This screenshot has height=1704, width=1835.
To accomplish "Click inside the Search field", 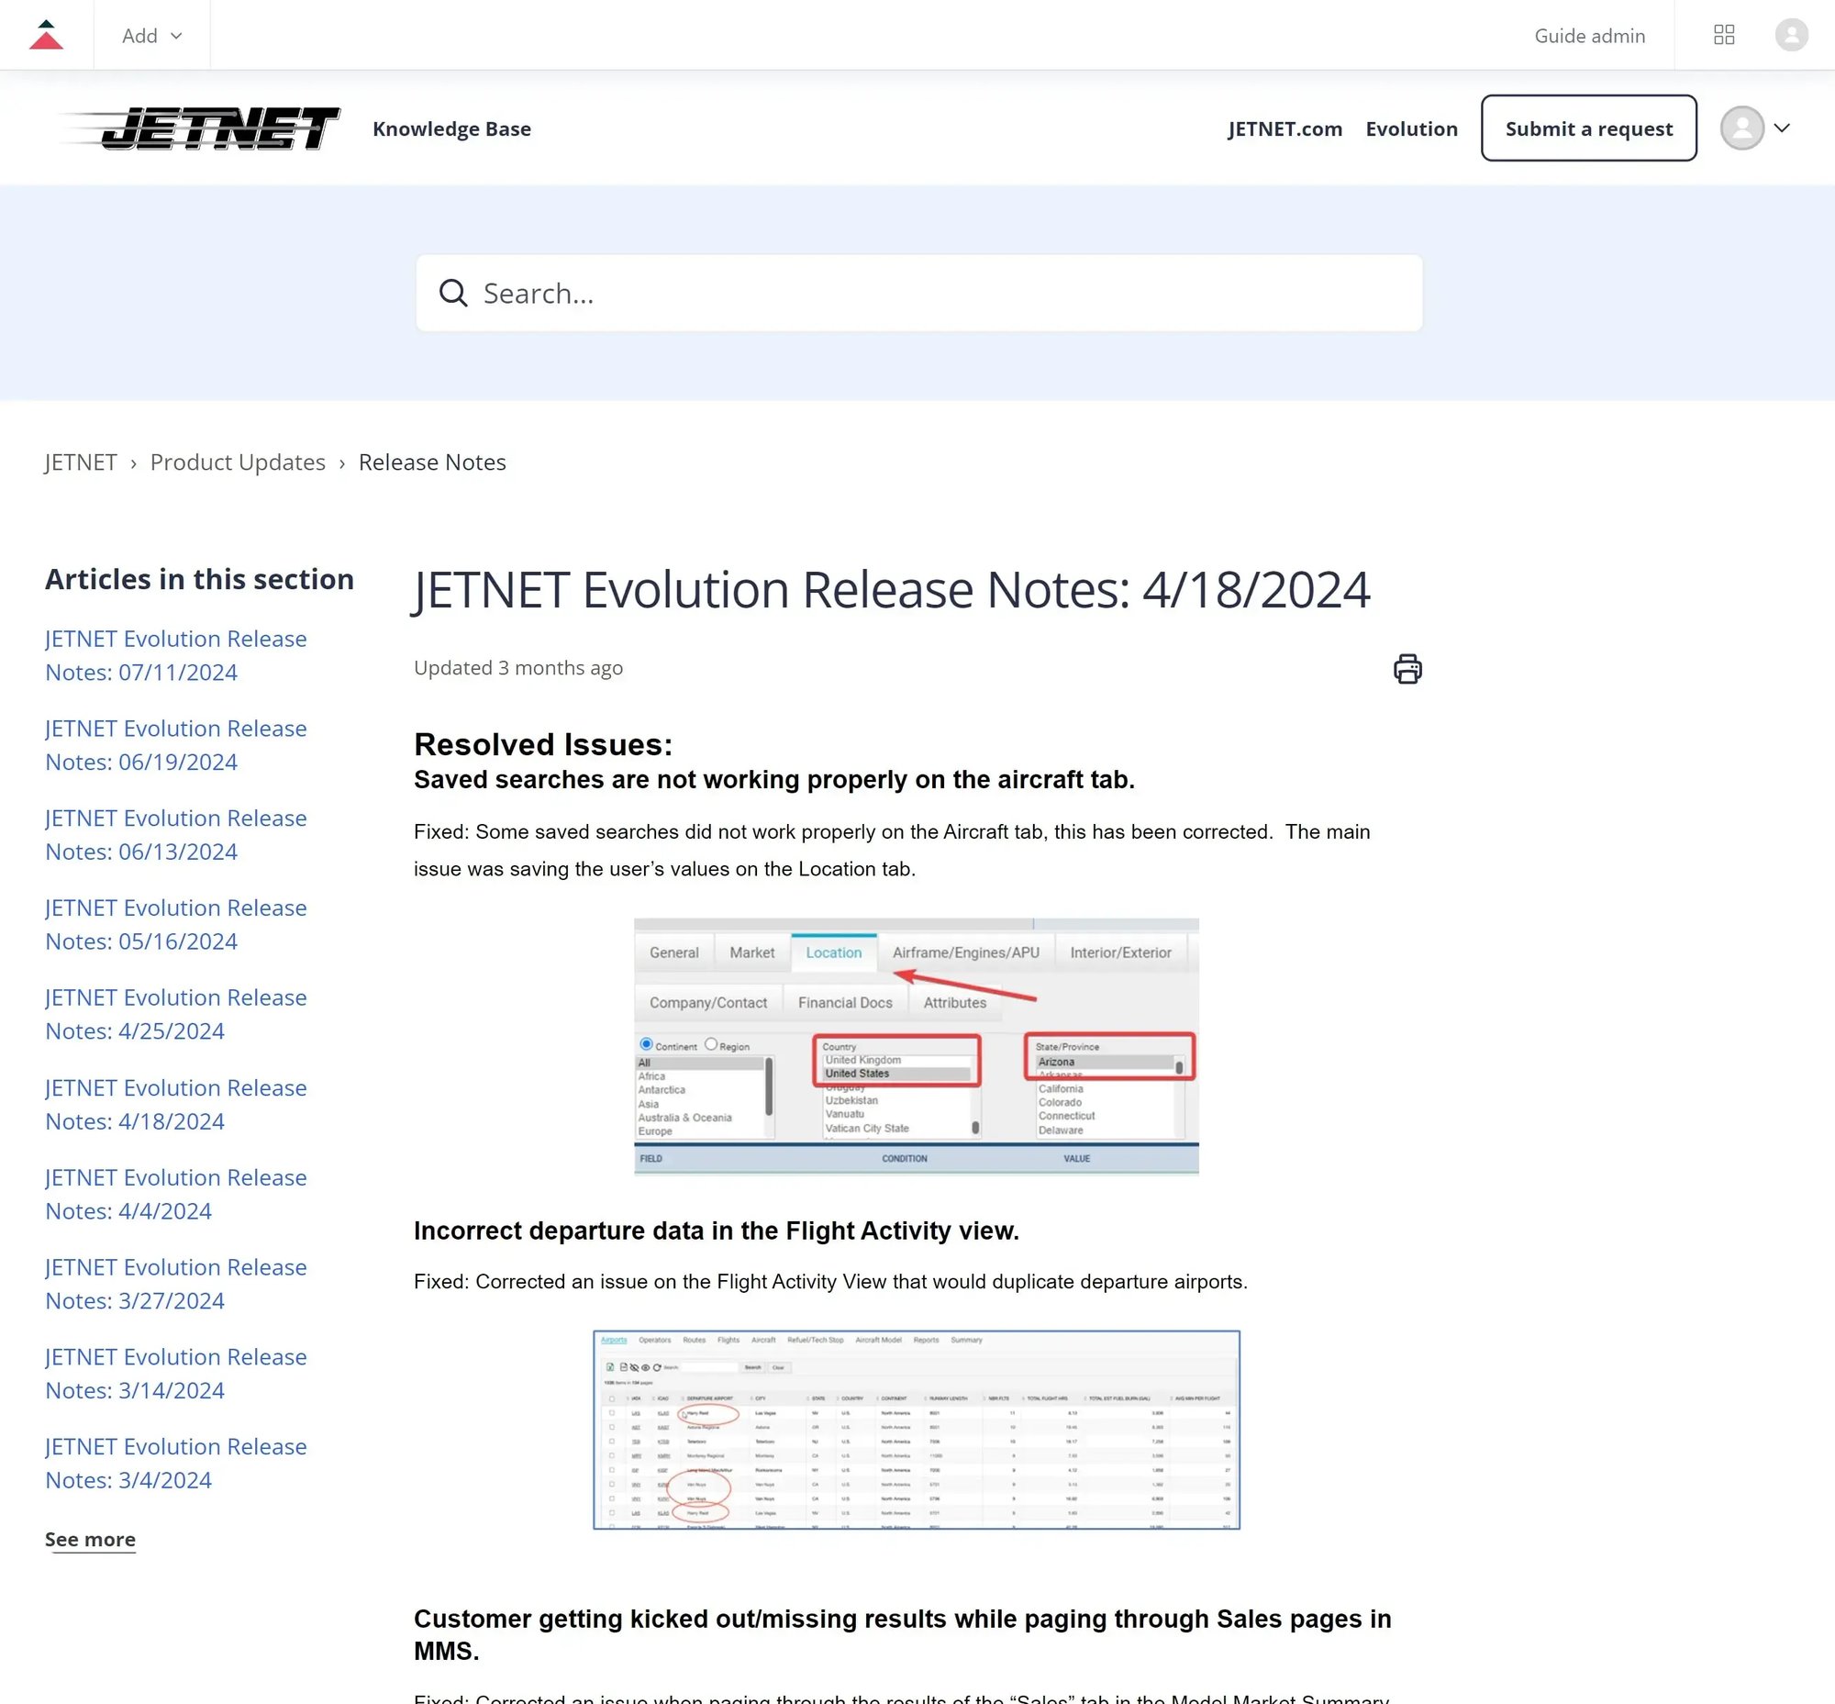I will pyautogui.click(x=830, y=293).
